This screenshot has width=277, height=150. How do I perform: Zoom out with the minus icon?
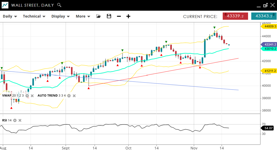pos(119,16)
